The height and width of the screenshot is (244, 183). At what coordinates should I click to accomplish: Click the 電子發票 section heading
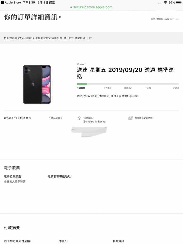click(12, 168)
